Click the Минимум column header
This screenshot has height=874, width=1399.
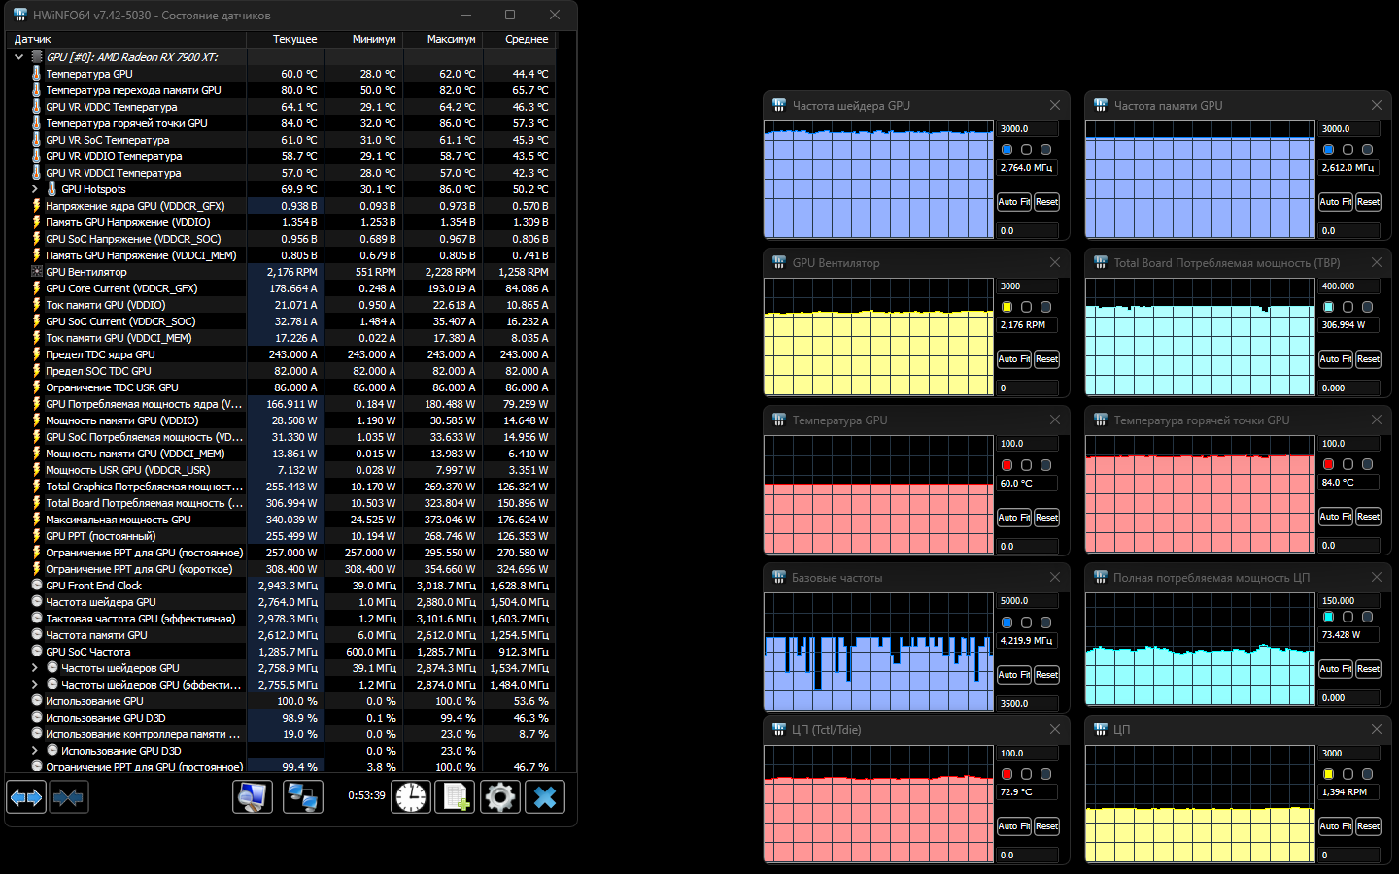point(363,39)
